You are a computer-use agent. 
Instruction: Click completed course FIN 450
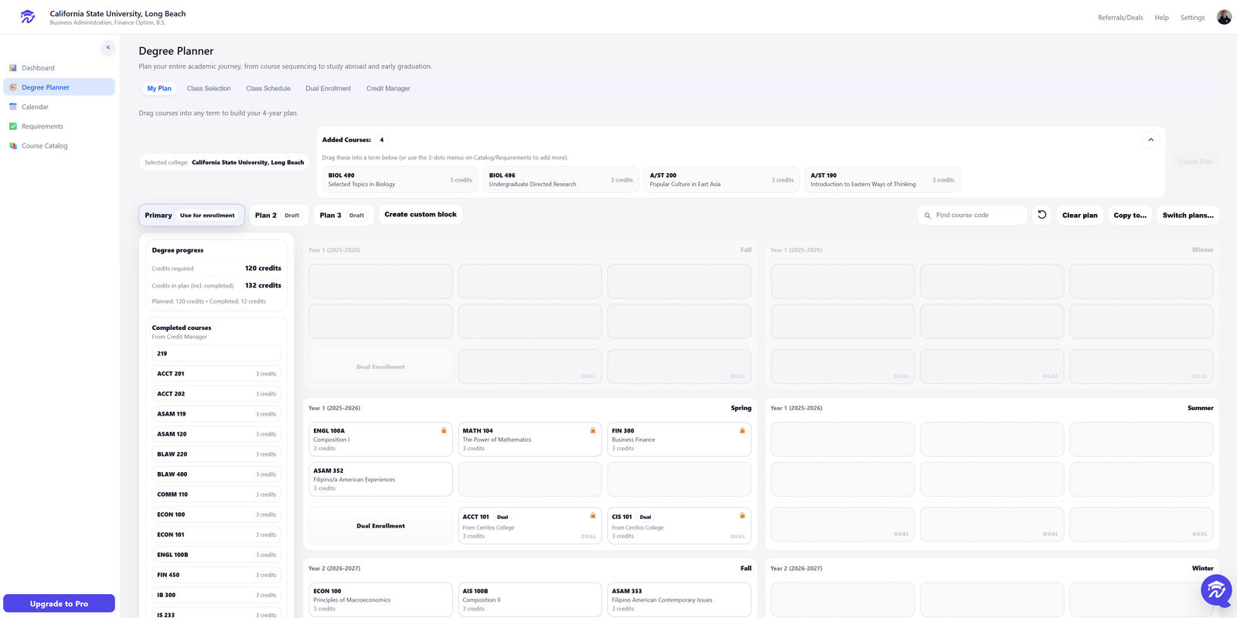coord(216,575)
